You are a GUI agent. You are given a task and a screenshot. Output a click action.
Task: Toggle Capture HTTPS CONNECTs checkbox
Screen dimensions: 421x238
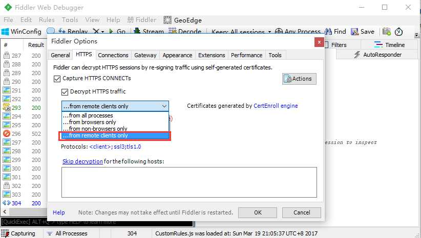click(57, 79)
